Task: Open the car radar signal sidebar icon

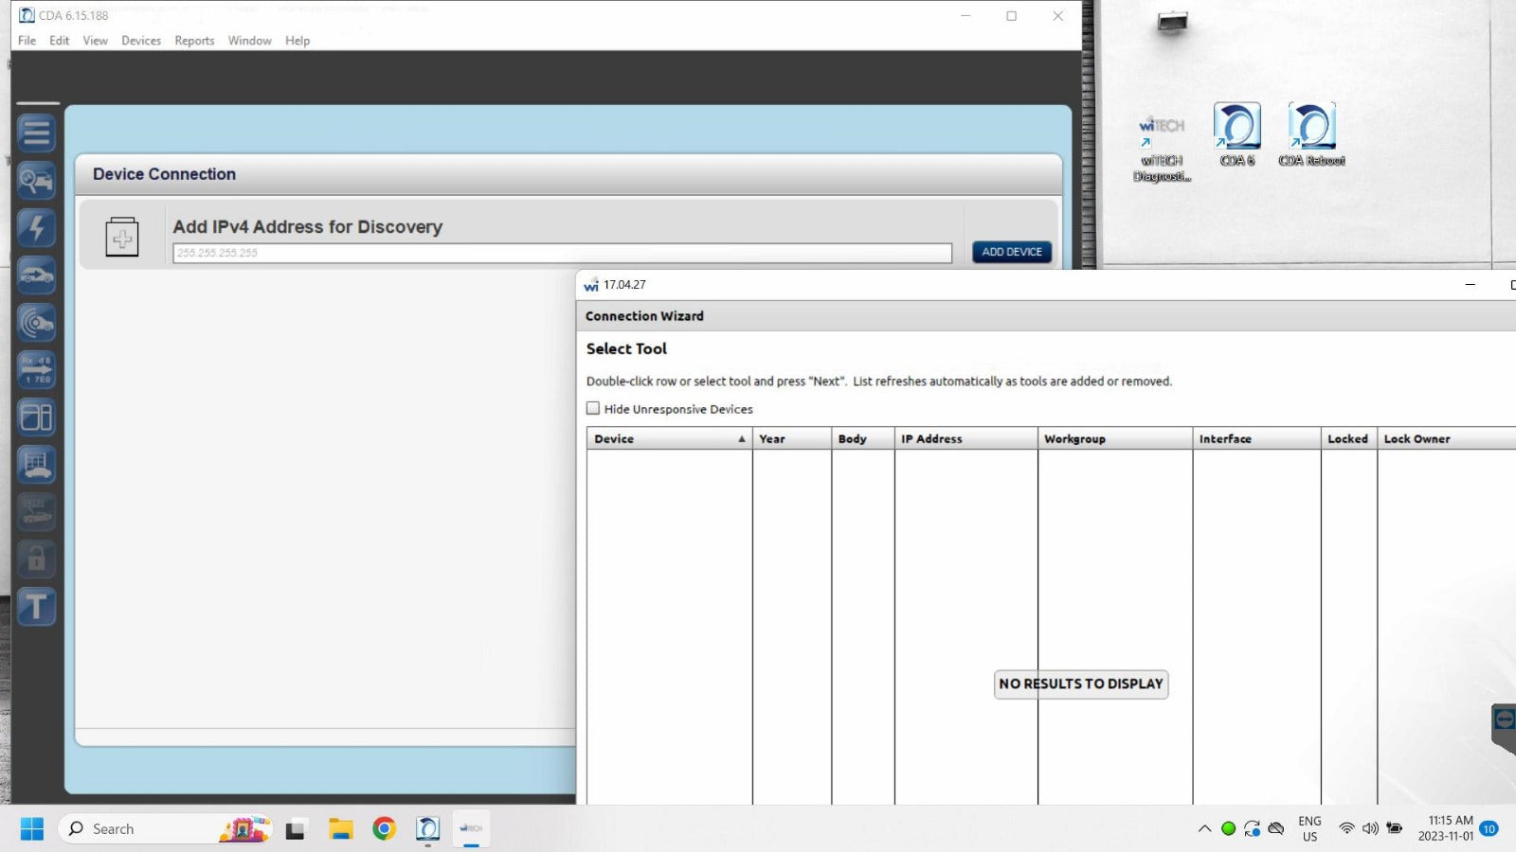Action: (36, 323)
